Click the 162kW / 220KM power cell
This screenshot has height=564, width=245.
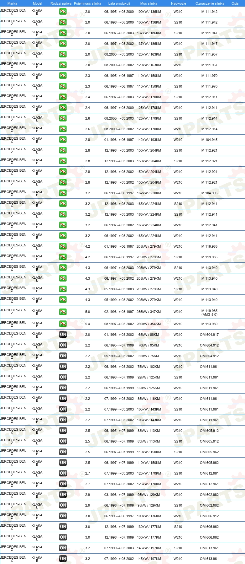[149, 193]
